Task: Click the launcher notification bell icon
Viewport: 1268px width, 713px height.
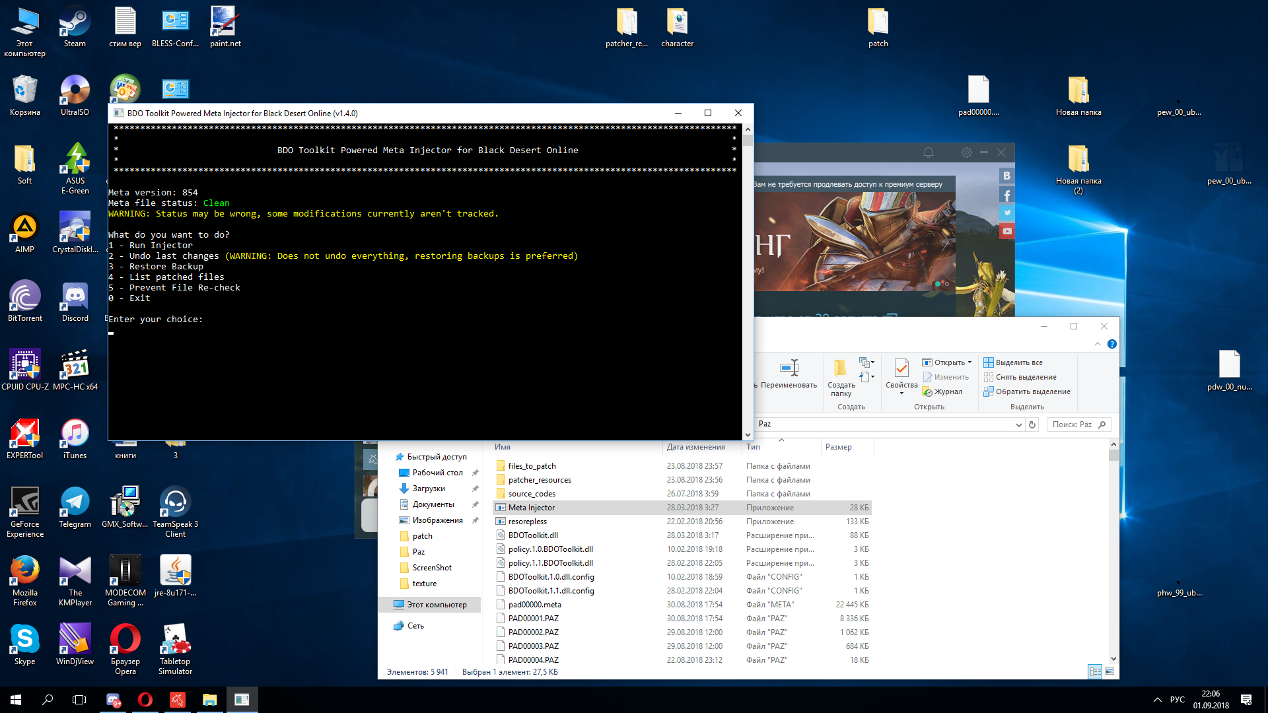Action: click(x=929, y=153)
